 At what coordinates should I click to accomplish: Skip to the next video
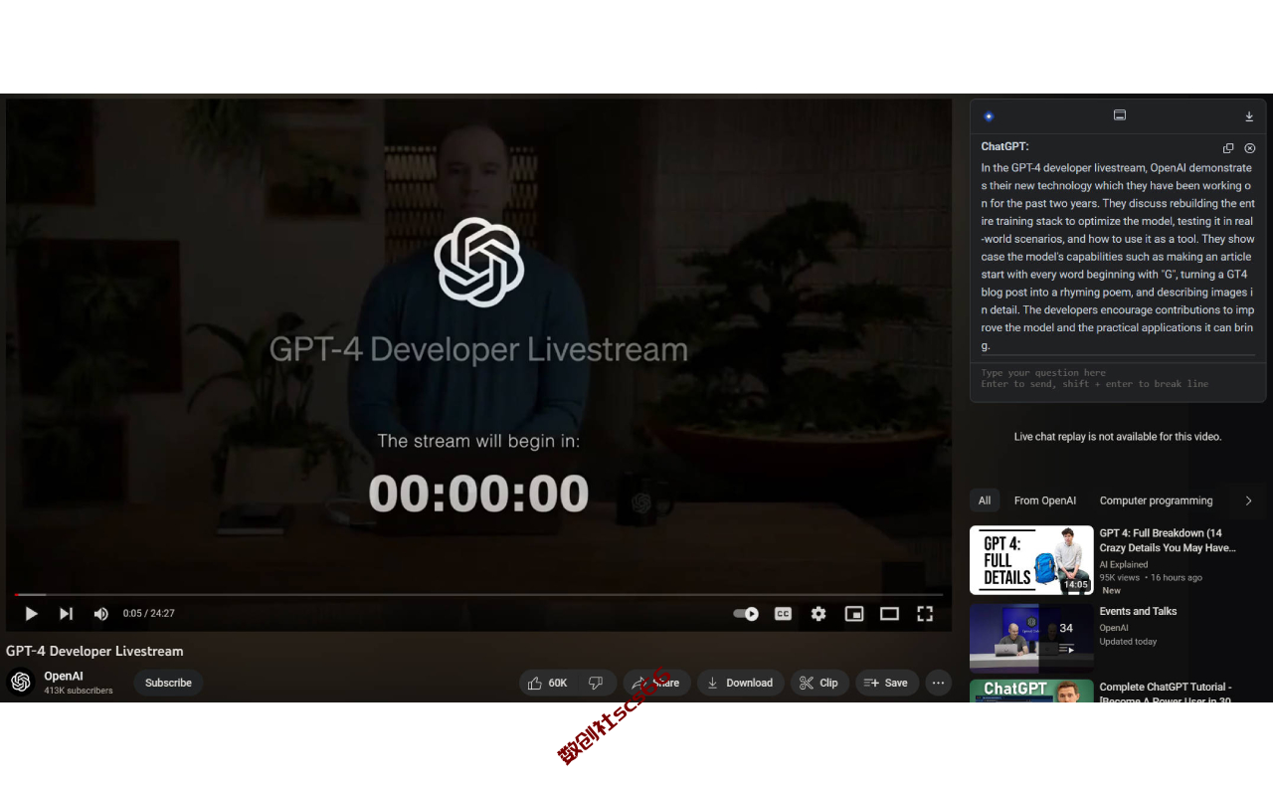click(66, 614)
